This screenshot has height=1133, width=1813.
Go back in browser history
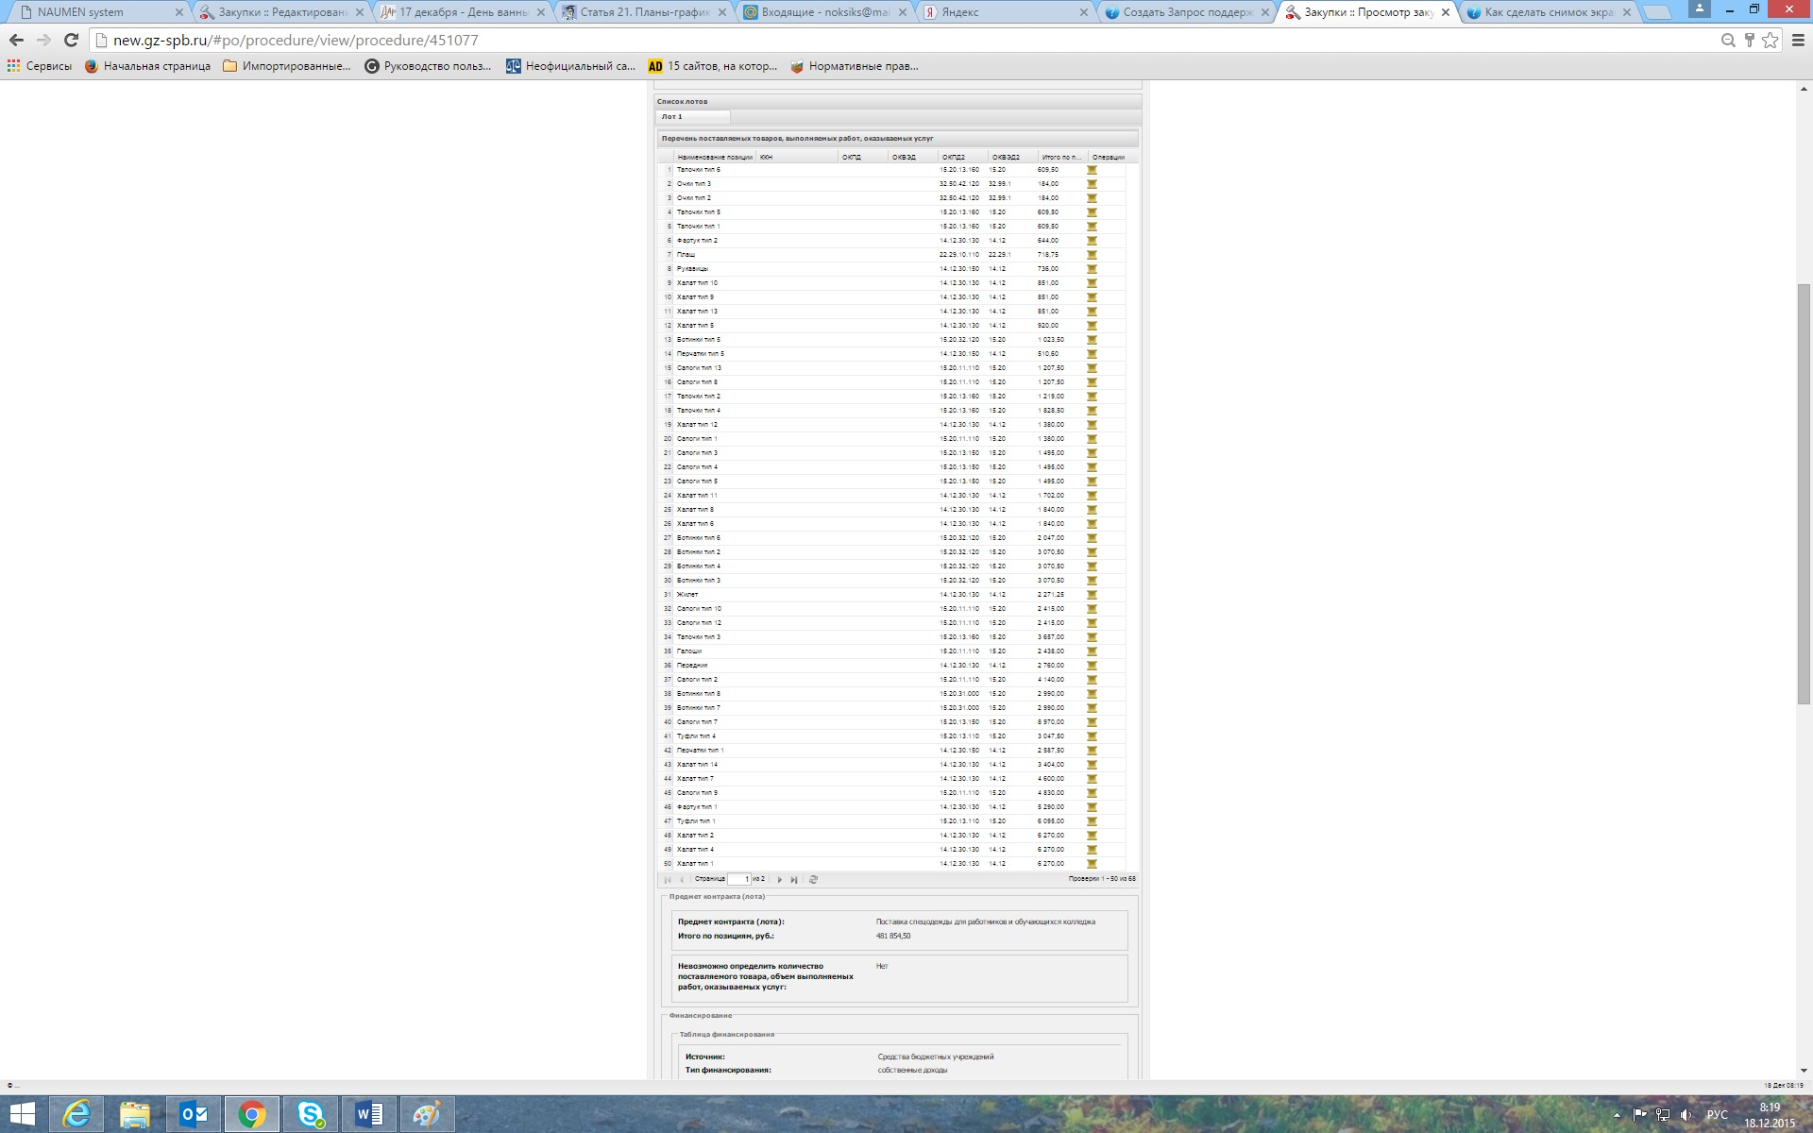click(16, 40)
